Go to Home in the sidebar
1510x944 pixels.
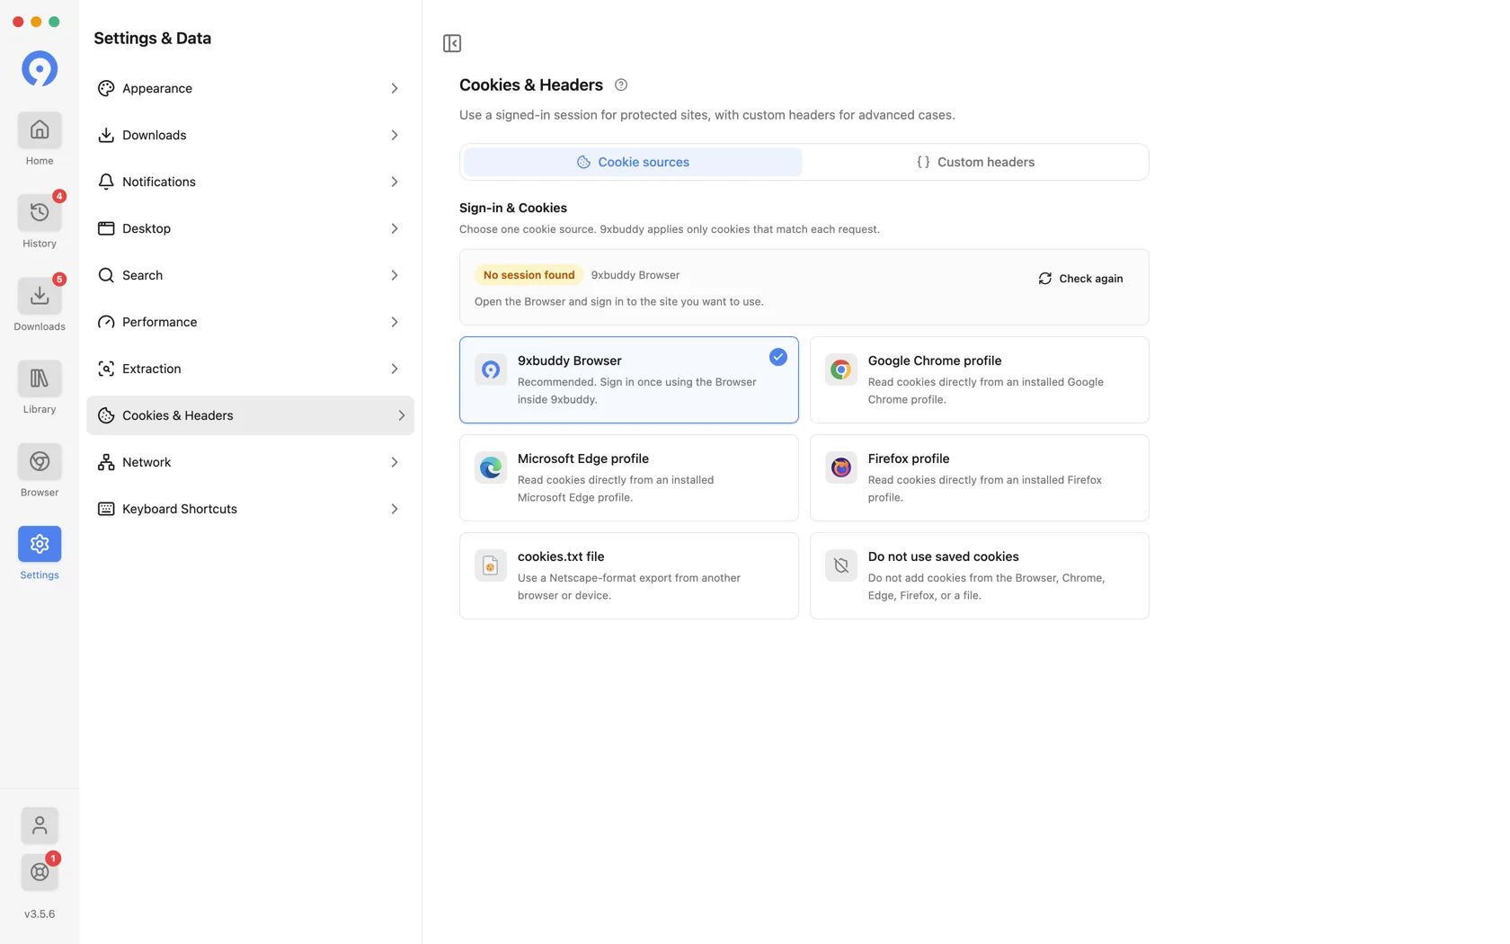click(40, 129)
